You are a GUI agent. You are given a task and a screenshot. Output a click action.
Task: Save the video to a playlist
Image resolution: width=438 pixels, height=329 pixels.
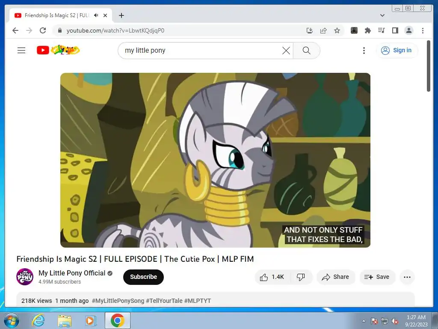(377, 277)
